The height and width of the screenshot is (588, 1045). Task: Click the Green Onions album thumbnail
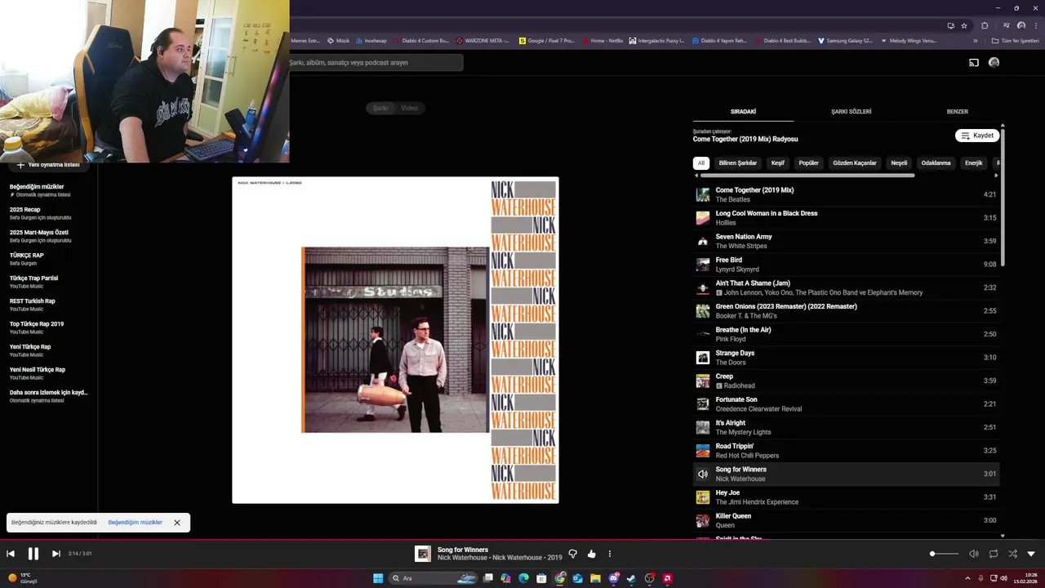702,311
